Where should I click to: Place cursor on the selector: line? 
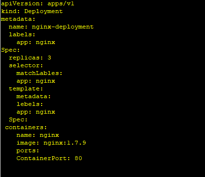26,65
